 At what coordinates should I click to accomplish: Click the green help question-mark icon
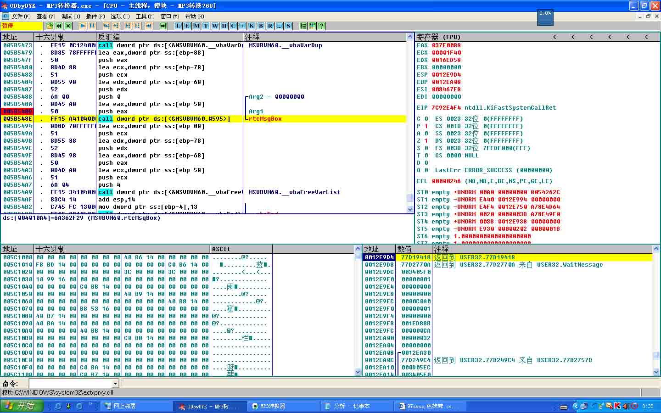(x=321, y=26)
